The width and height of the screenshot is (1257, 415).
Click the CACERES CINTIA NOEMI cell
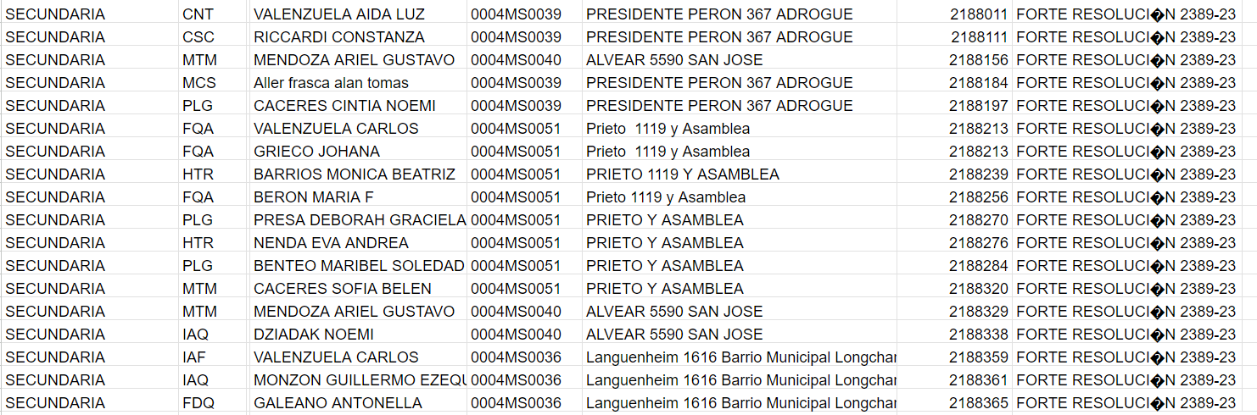(344, 106)
